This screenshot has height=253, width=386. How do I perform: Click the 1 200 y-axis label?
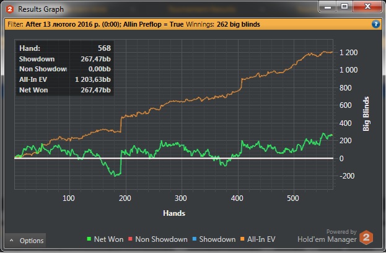(x=348, y=53)
